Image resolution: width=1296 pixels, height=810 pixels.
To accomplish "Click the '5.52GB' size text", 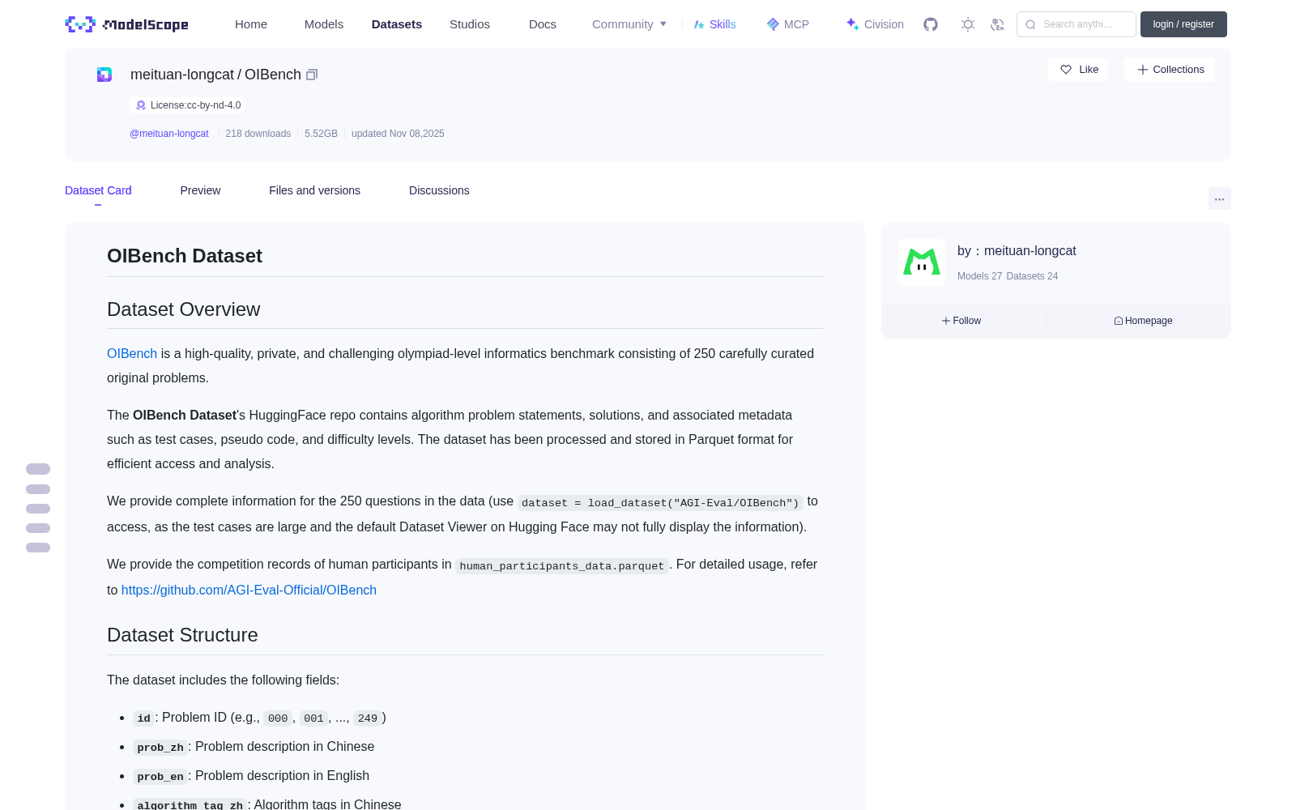I will point(321,134).
